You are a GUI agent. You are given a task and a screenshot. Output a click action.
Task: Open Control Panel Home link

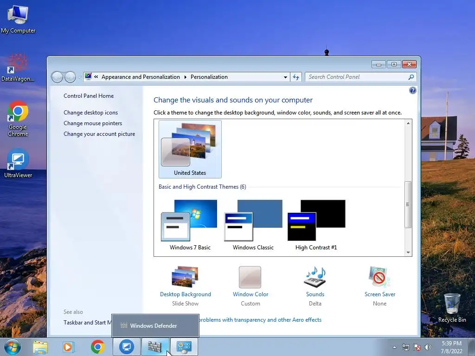(89, 95)
